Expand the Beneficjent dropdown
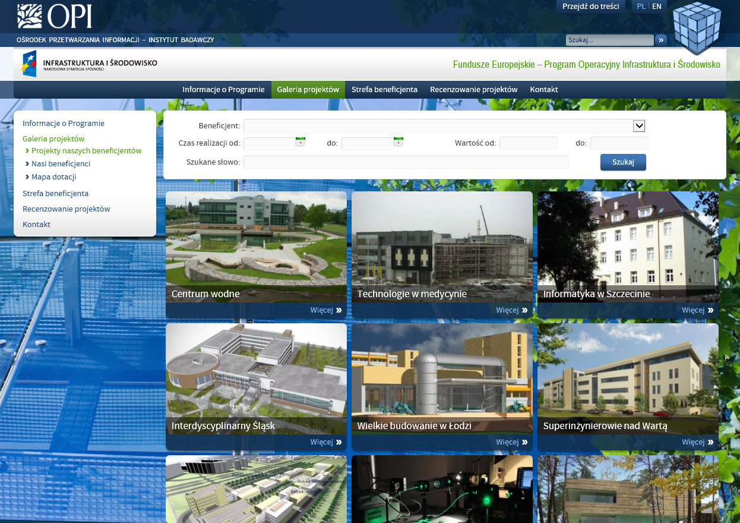740x523 pixels. [x=639, y=126]
